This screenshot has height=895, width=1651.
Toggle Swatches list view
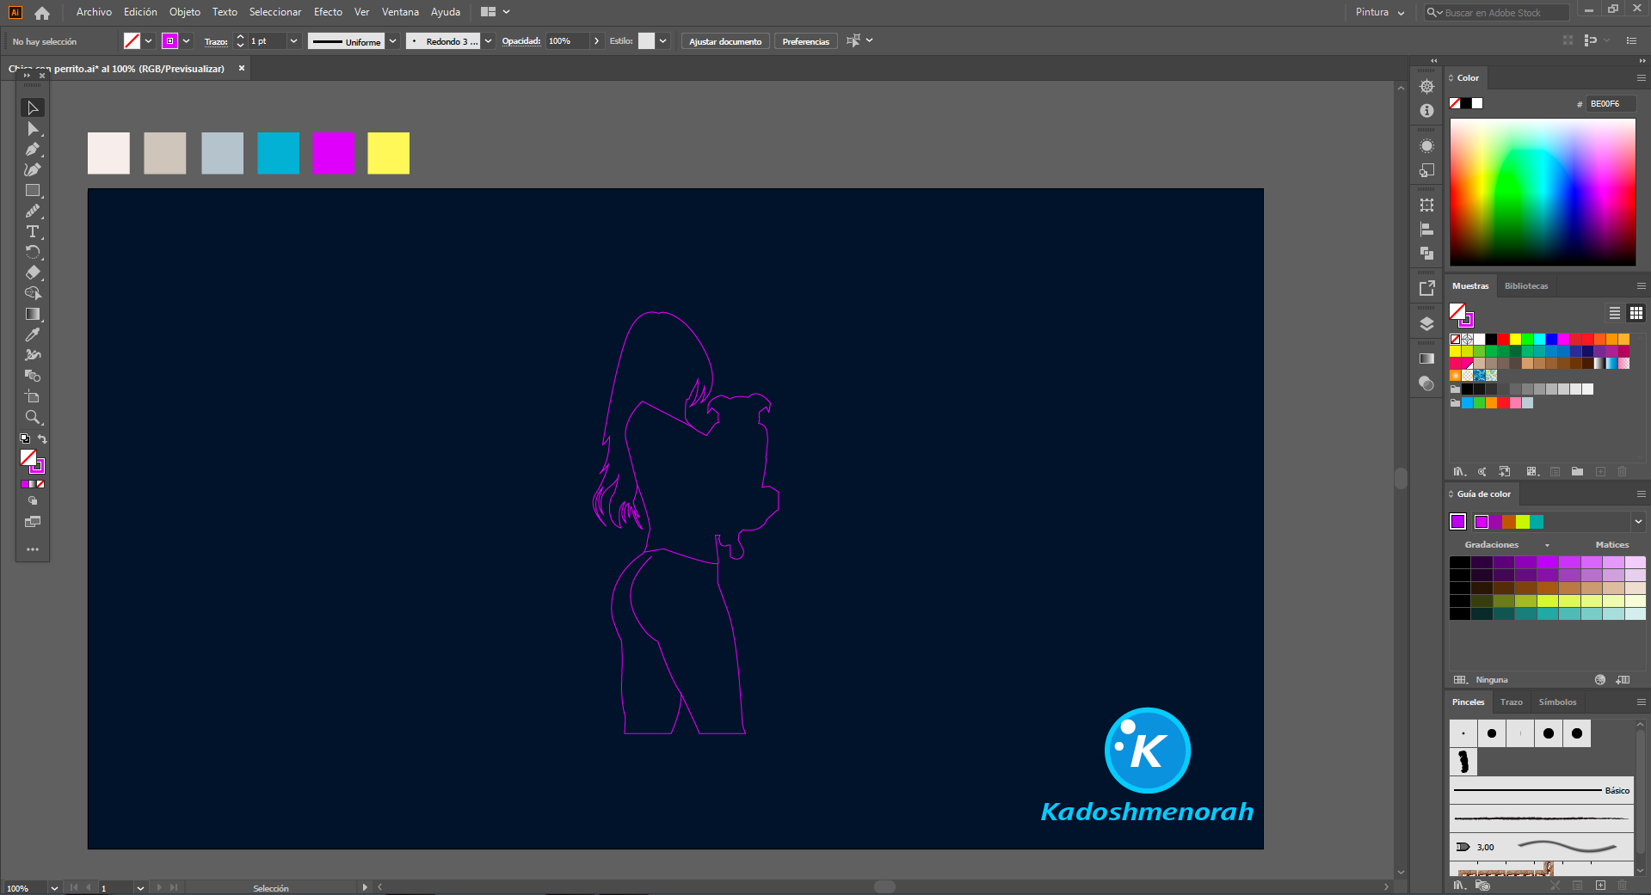1615,313
